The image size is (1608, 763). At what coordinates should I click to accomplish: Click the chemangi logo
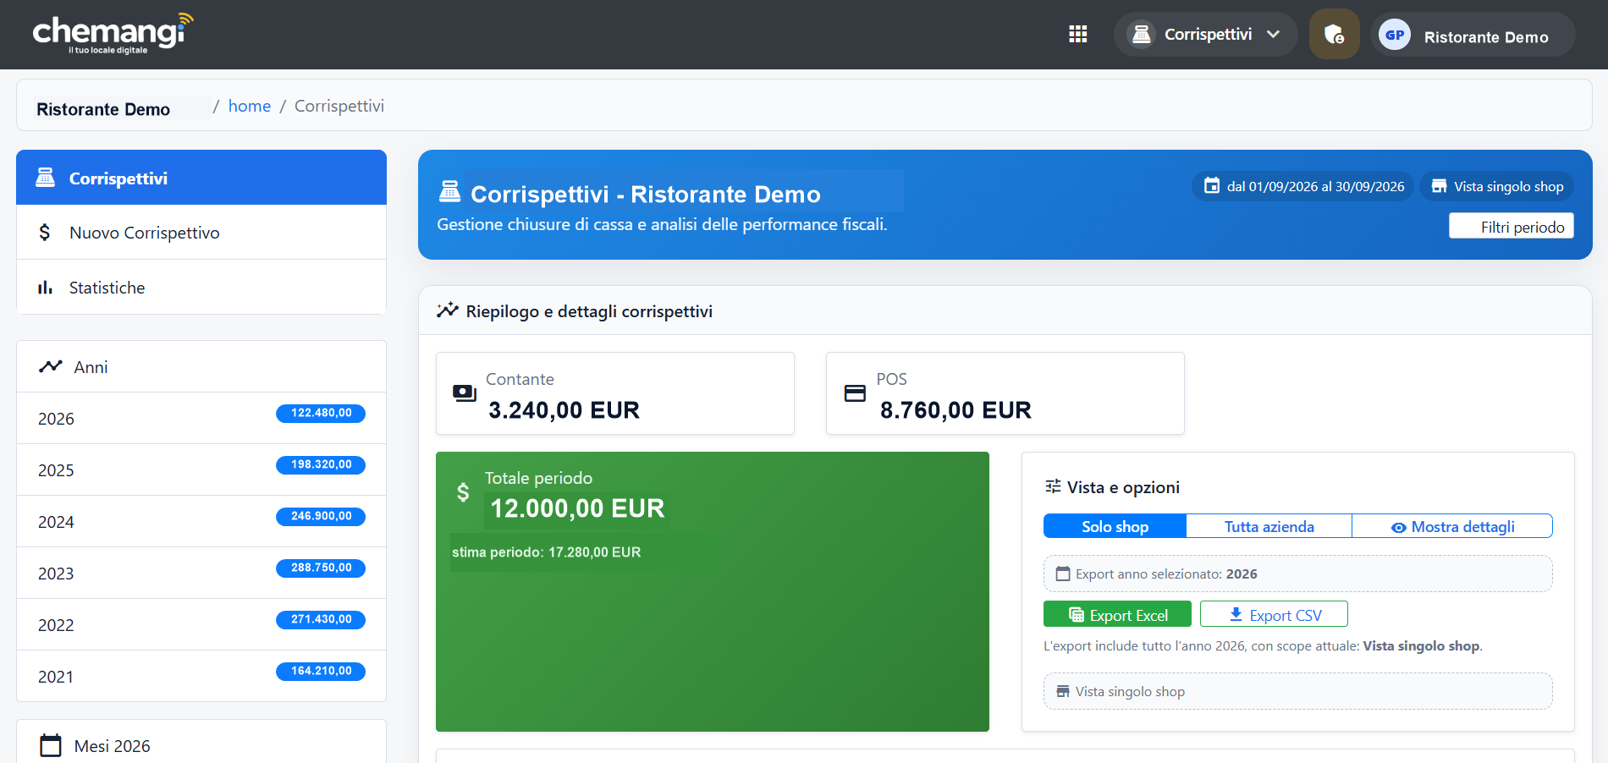[x=113, y=34]
